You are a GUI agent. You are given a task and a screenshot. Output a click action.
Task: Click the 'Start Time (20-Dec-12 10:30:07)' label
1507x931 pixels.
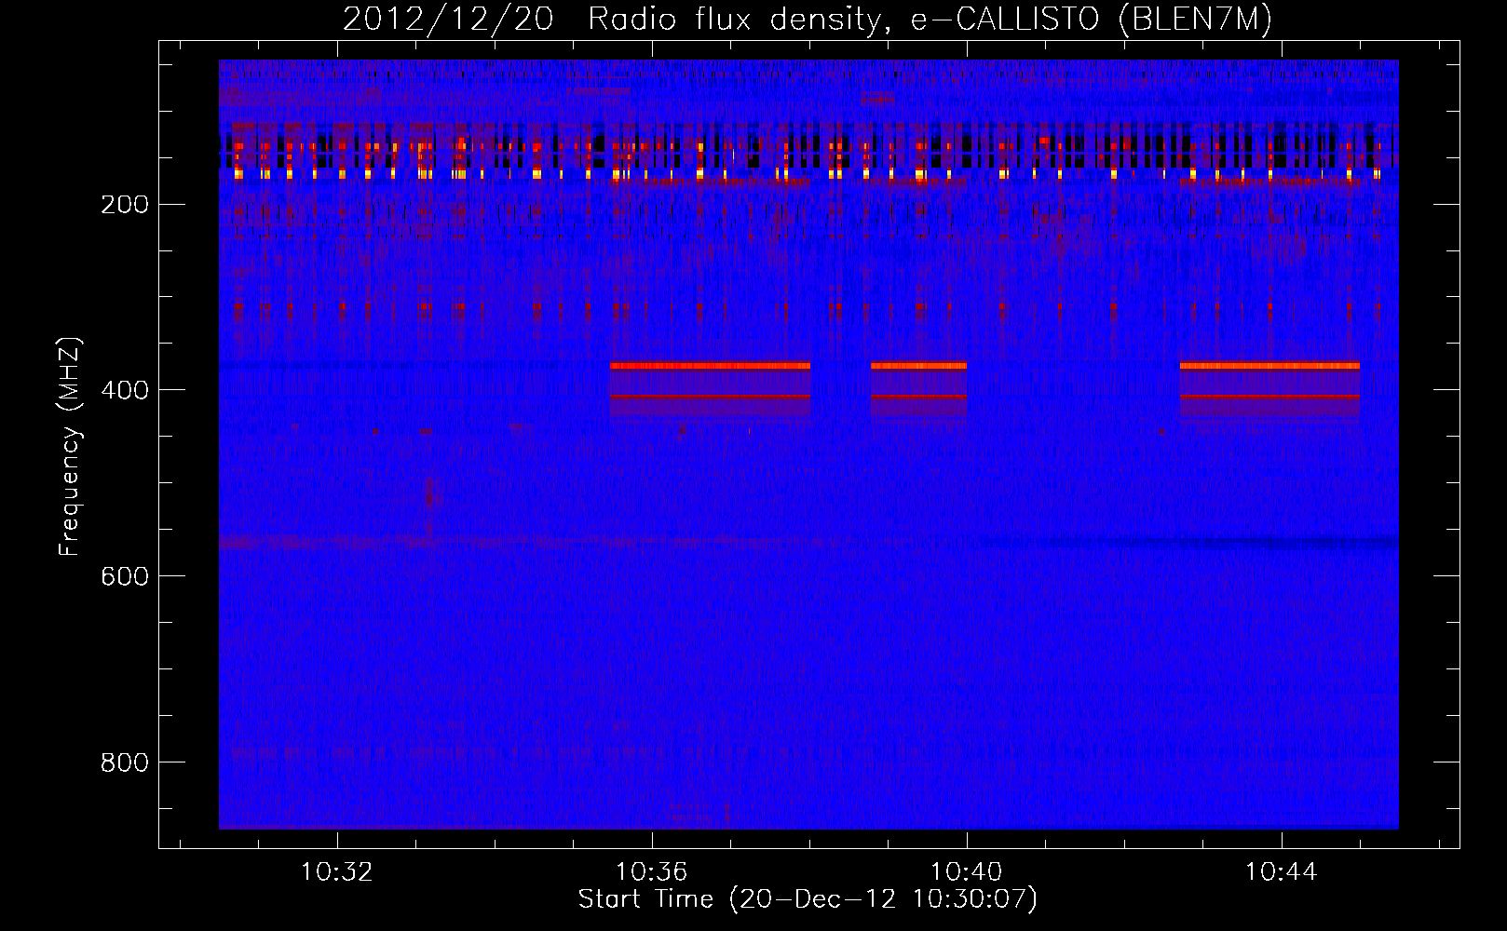[808, 899]
